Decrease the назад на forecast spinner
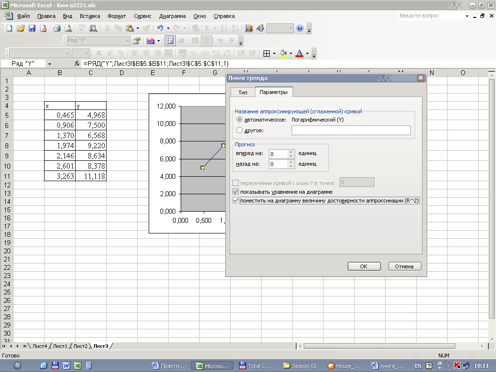The image size is (496, 372). pyautogui.click(x=291, y=167)
